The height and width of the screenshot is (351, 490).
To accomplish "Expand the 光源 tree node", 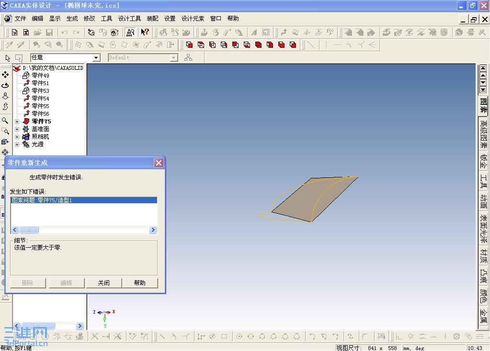I will pos(17,144).
